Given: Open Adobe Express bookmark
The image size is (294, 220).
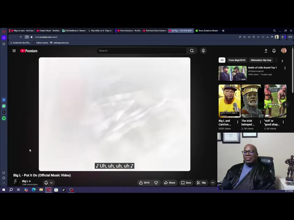Looking at the screenshot, I should click(41, 43).
